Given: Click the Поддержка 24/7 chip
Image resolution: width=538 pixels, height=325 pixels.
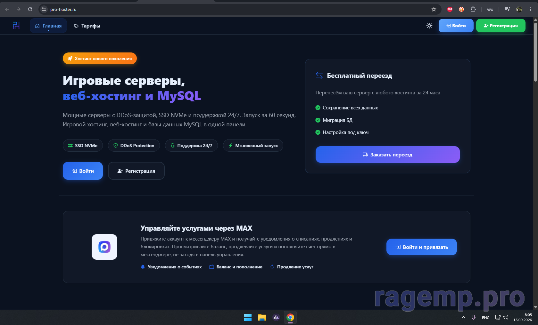Looking at the screenshot, I should coord(191,146).
